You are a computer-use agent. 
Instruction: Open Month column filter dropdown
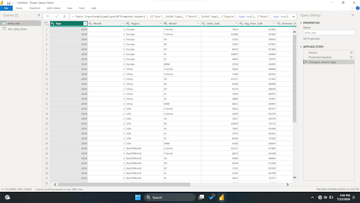tap(123, 23)
